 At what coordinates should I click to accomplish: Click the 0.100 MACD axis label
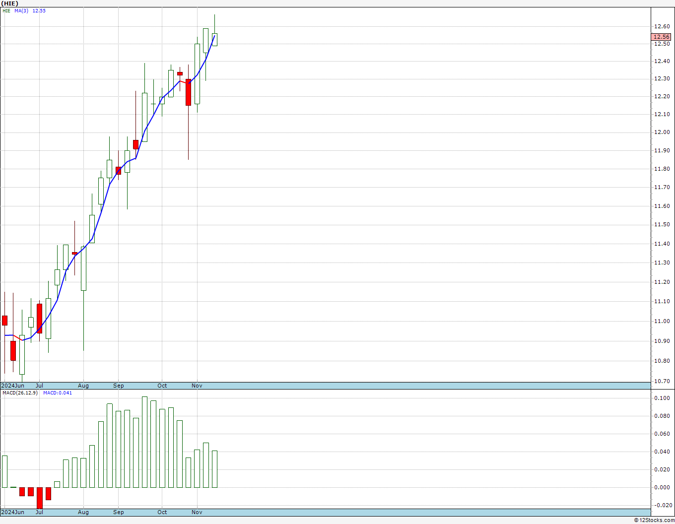[661, 398]
